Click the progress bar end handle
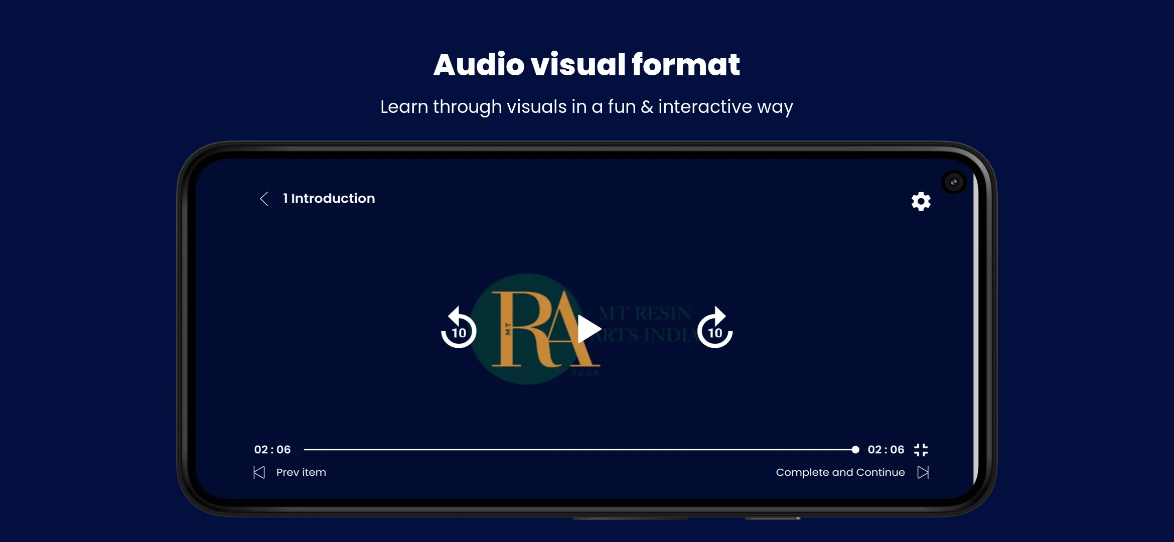Image resolution: width=1174 pixels, height=542 pixels. [x=855, y=450]
